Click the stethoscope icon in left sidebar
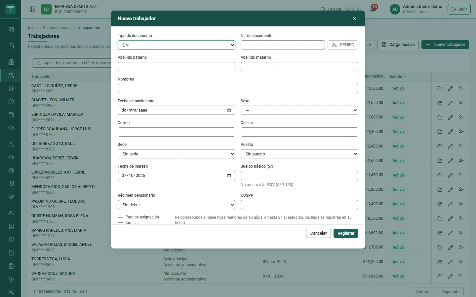This screenshot has width=476, height=297. (x=11, y=279)
